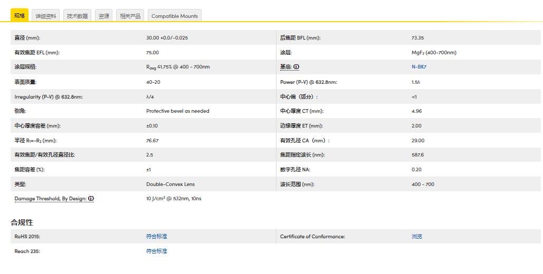Click the Certificate of Conformance label
The width and height of the screenshot is (543, 274).
pos(313,236)
